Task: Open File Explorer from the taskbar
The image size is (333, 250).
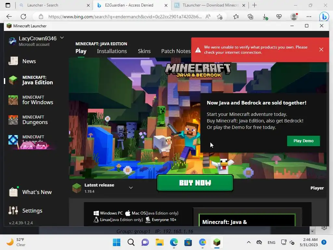Action: pyautogui.click(x=159, y=242)
